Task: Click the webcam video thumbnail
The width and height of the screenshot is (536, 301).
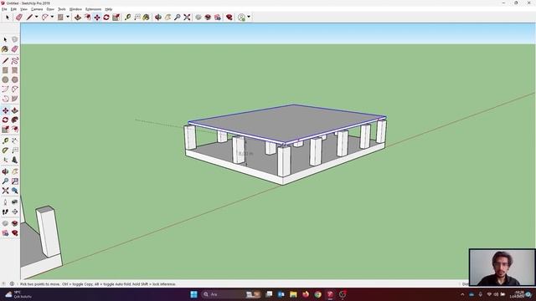Action: 502,268
